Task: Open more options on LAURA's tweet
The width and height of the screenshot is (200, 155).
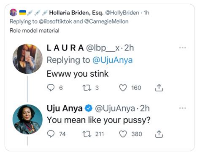Action: click(x=183, y=48)
